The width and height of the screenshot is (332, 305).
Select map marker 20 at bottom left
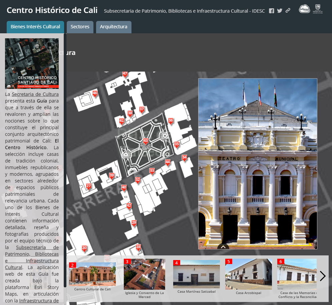pos(83,248)
